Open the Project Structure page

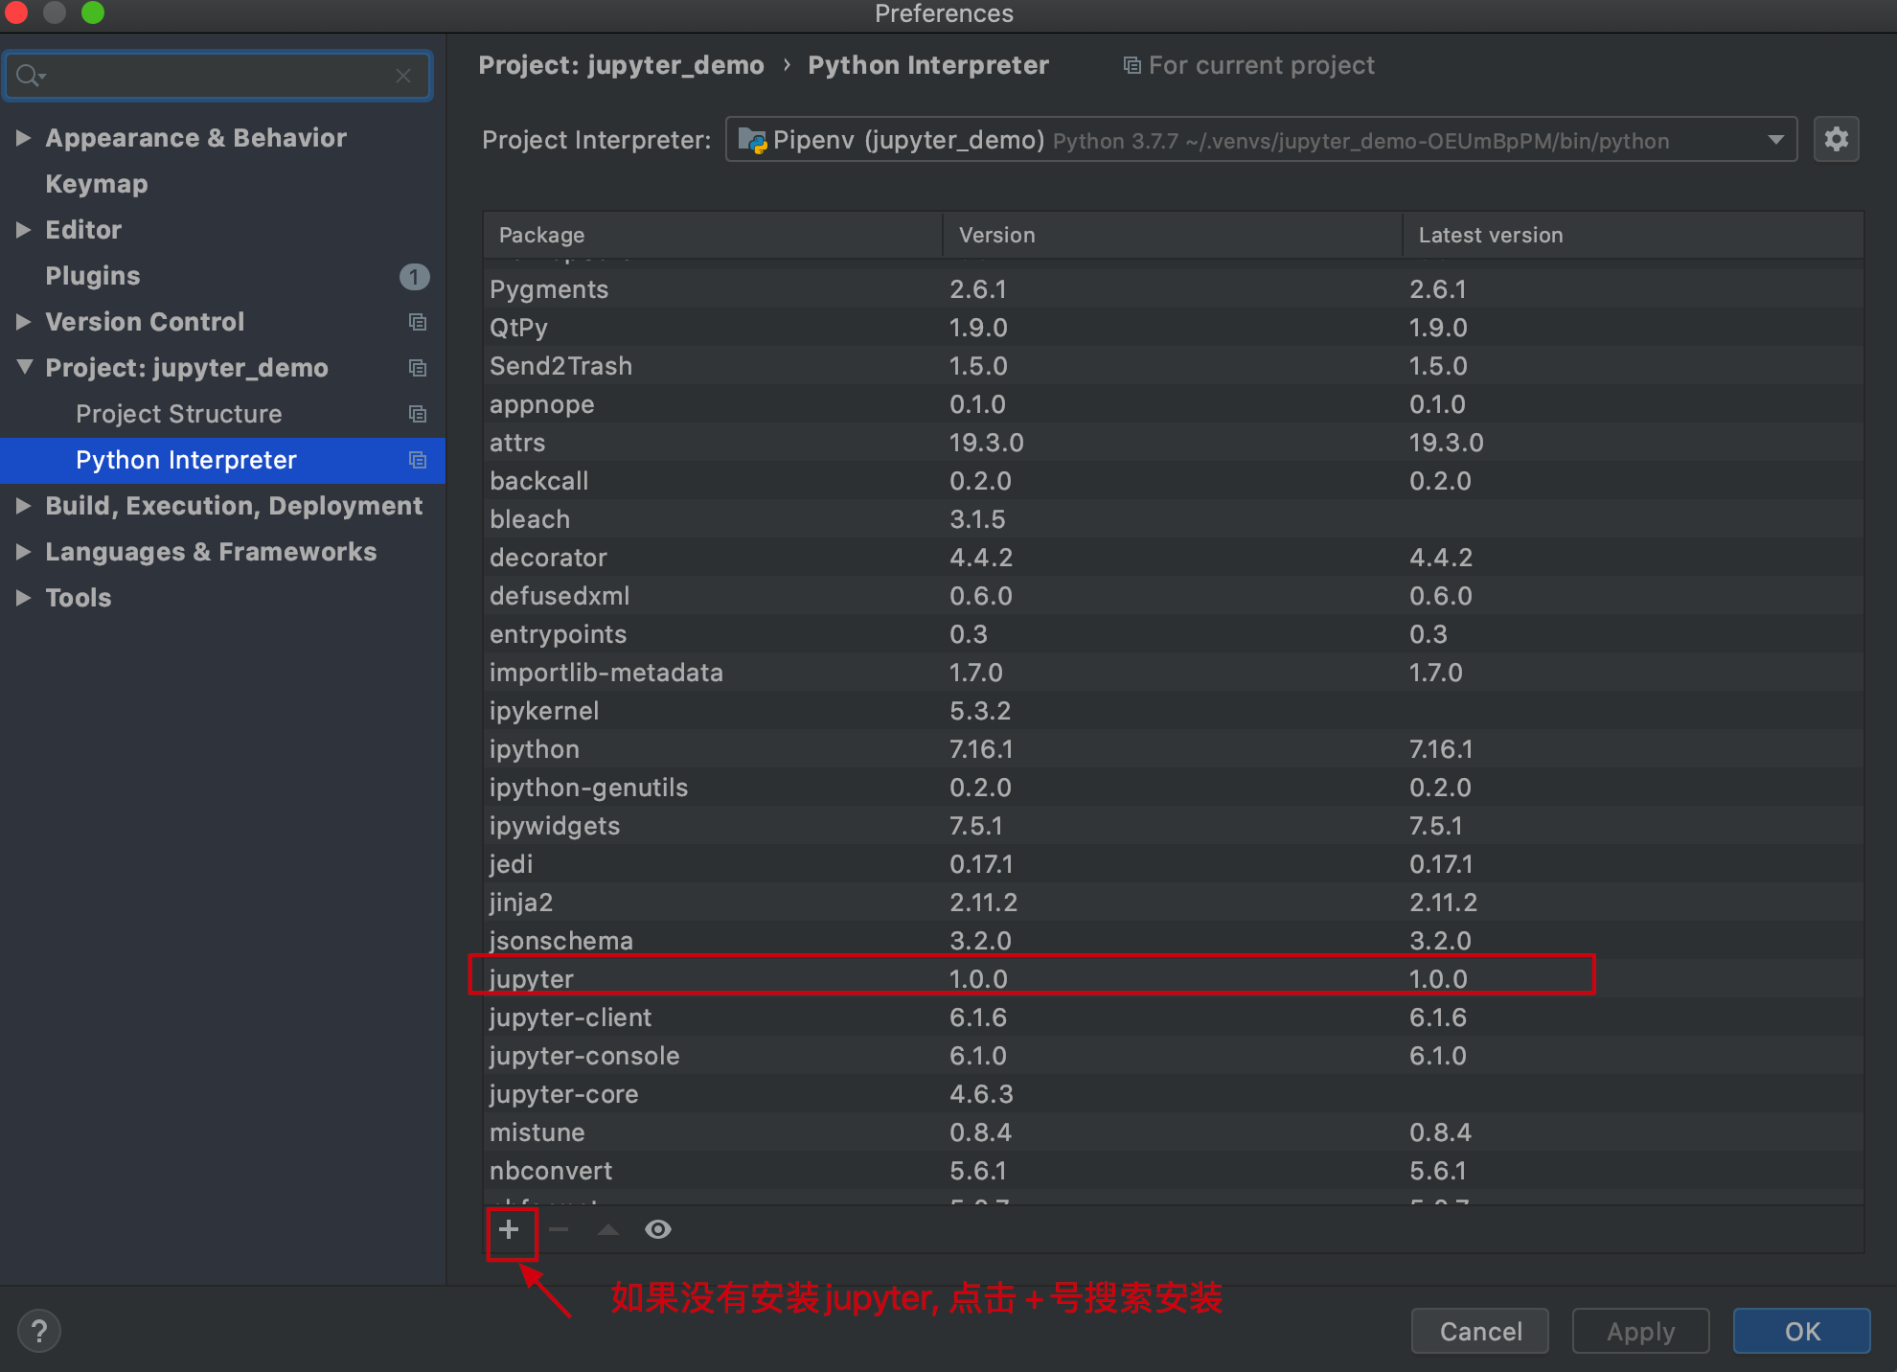point(179,414)
